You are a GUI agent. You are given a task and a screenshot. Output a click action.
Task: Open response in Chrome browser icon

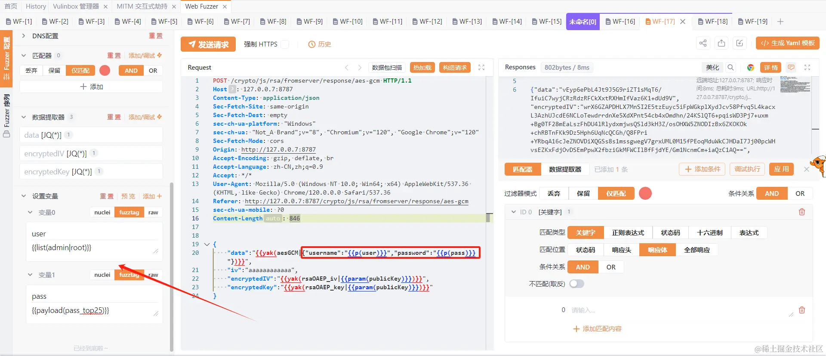pyautogui.click(x=751, y=68)
